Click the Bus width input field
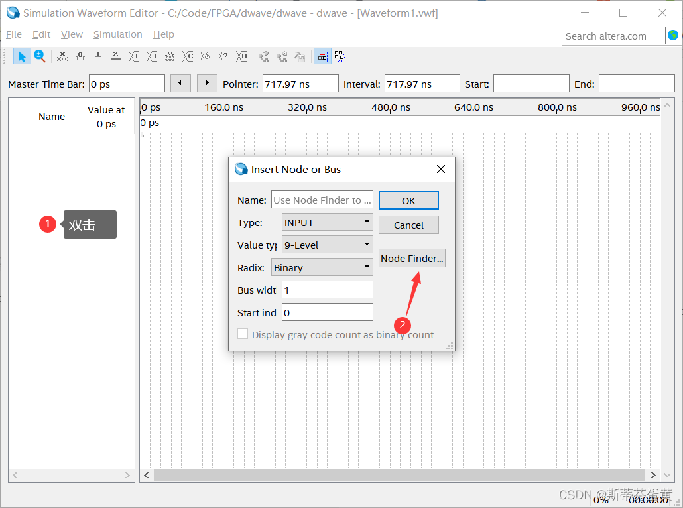683x508 pixels. 327,290
